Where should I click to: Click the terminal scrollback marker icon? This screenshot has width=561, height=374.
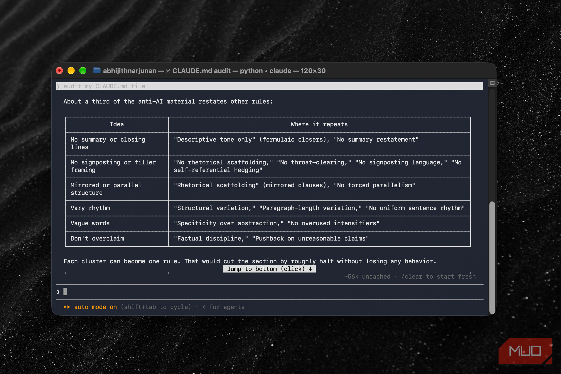click(492, 83)
